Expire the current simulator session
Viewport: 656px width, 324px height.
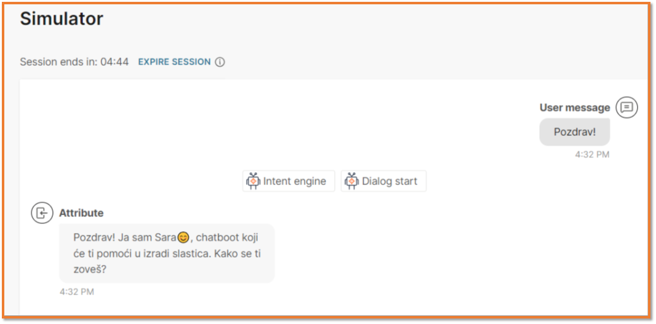click(174, 62)
